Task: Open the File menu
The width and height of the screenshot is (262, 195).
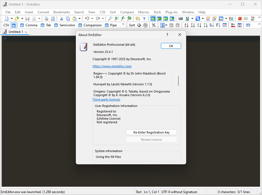Action: pos(8,12)
